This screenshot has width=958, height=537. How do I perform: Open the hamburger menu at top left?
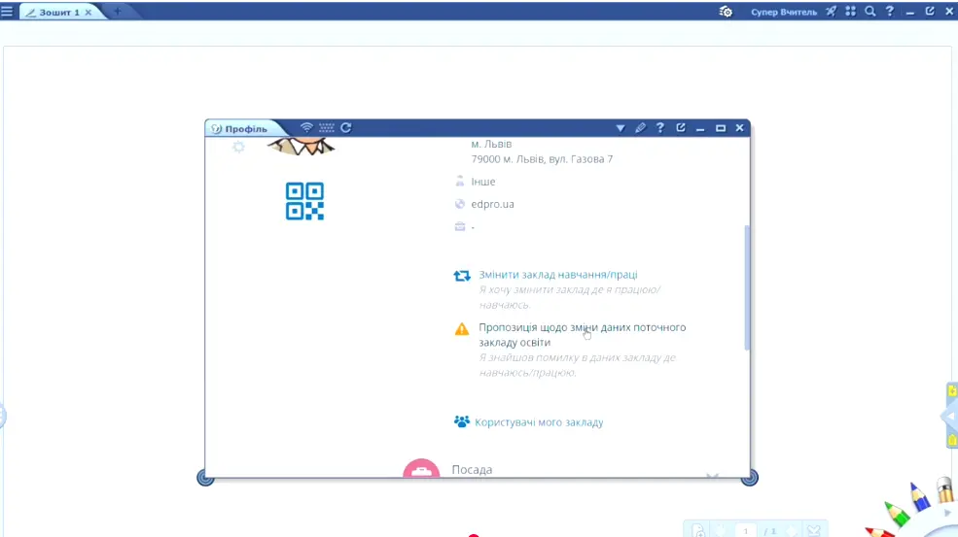coord(7,12)
